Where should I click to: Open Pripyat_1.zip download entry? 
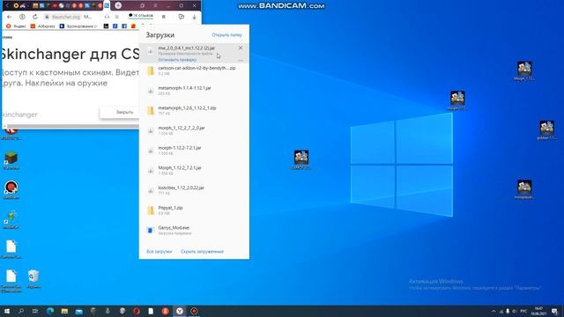coord(194,210)
